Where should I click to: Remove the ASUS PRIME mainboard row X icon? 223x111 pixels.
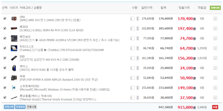(215, 38)
